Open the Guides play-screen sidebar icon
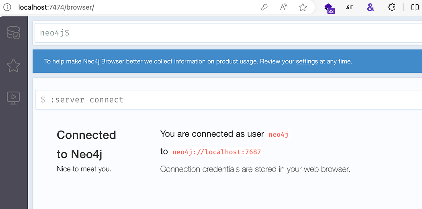The width and height of the screenshot is (422, 209). (13, 98)
